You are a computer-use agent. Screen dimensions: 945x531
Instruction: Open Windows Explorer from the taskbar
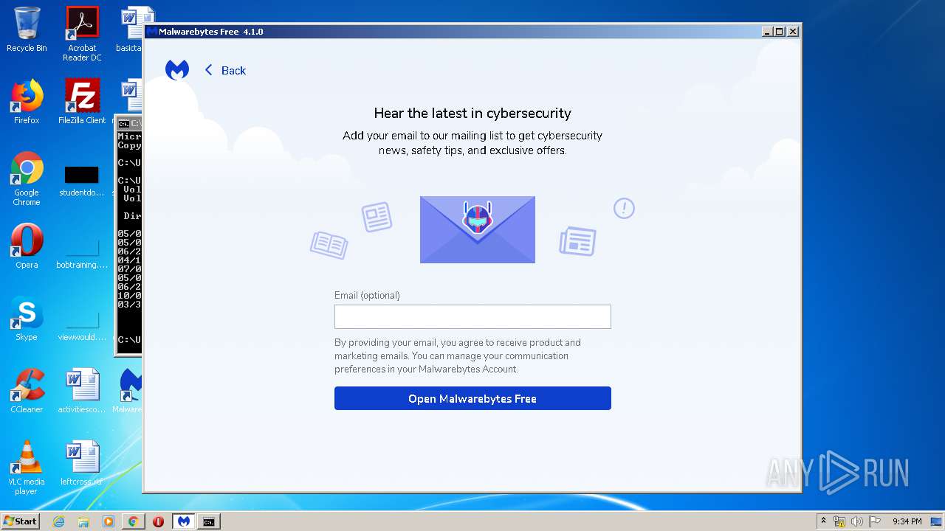pos(83,521)
